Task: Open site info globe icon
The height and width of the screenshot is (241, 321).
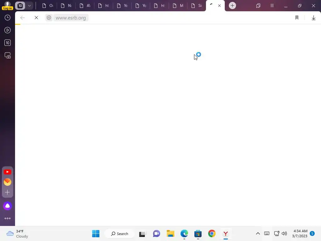Action: (x=49, y=18)
